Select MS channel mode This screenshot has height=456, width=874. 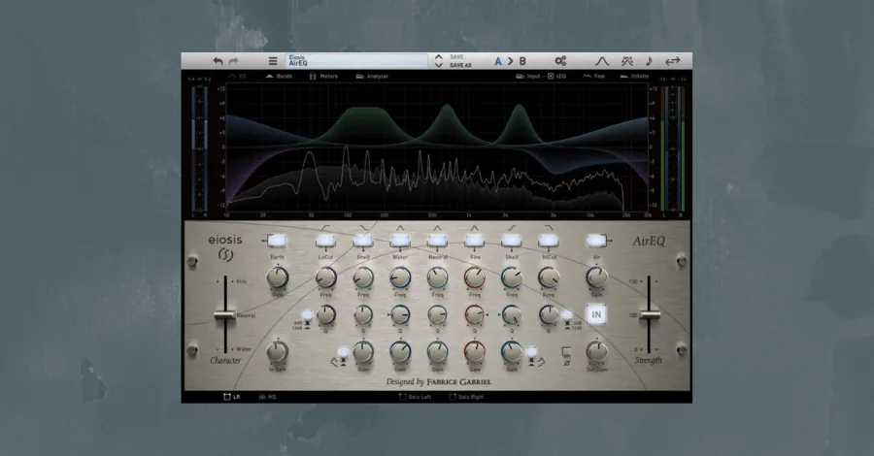(x=268, y=397)
